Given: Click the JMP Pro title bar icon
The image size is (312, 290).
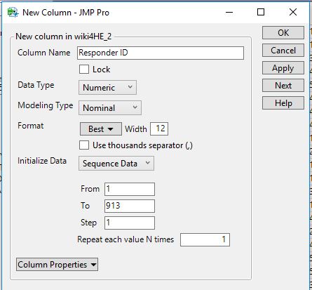Looking at the screenshot, I should [13, 12].
